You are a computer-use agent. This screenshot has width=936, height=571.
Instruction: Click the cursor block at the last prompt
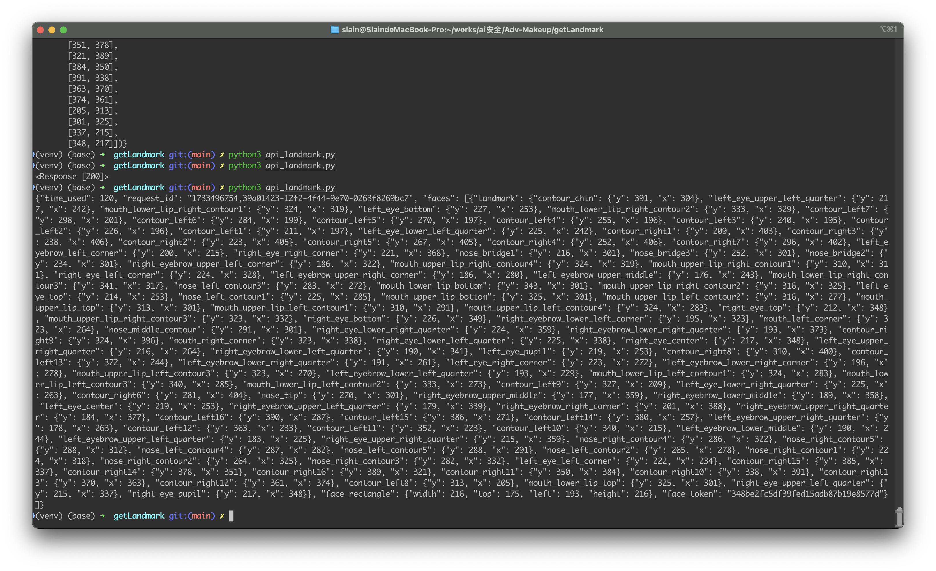[231, 516]
